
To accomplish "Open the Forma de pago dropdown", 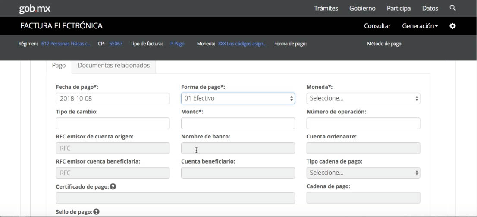I will click(238, 98).
